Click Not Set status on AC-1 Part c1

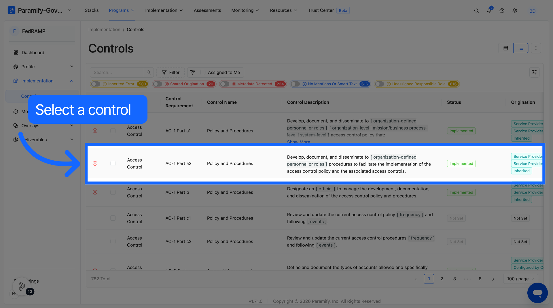click(456, 218)
